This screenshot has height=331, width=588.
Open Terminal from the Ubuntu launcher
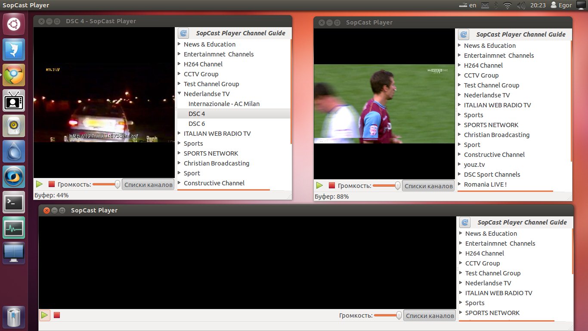[x=14, y=203]
